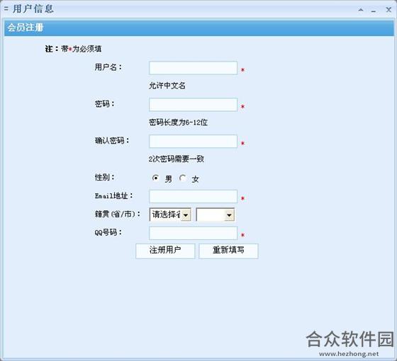Click the menu icon beside 用户信息 title
The image size is (397, 361).
point(6,9)
